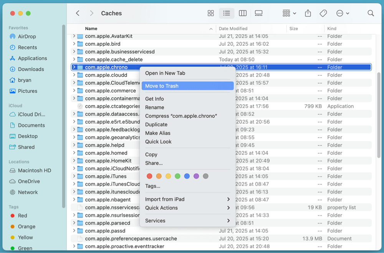Select the list view toggle
Image resolution: width=384 pixels, height=253 pixels.
[227, 13]
